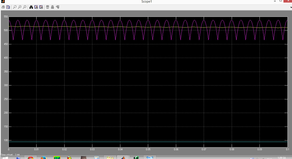Image resolution: width=292 pixels, height=159 pixels.
Task: Switch to MATLAB in the taskbar
Action: point(123,158)
